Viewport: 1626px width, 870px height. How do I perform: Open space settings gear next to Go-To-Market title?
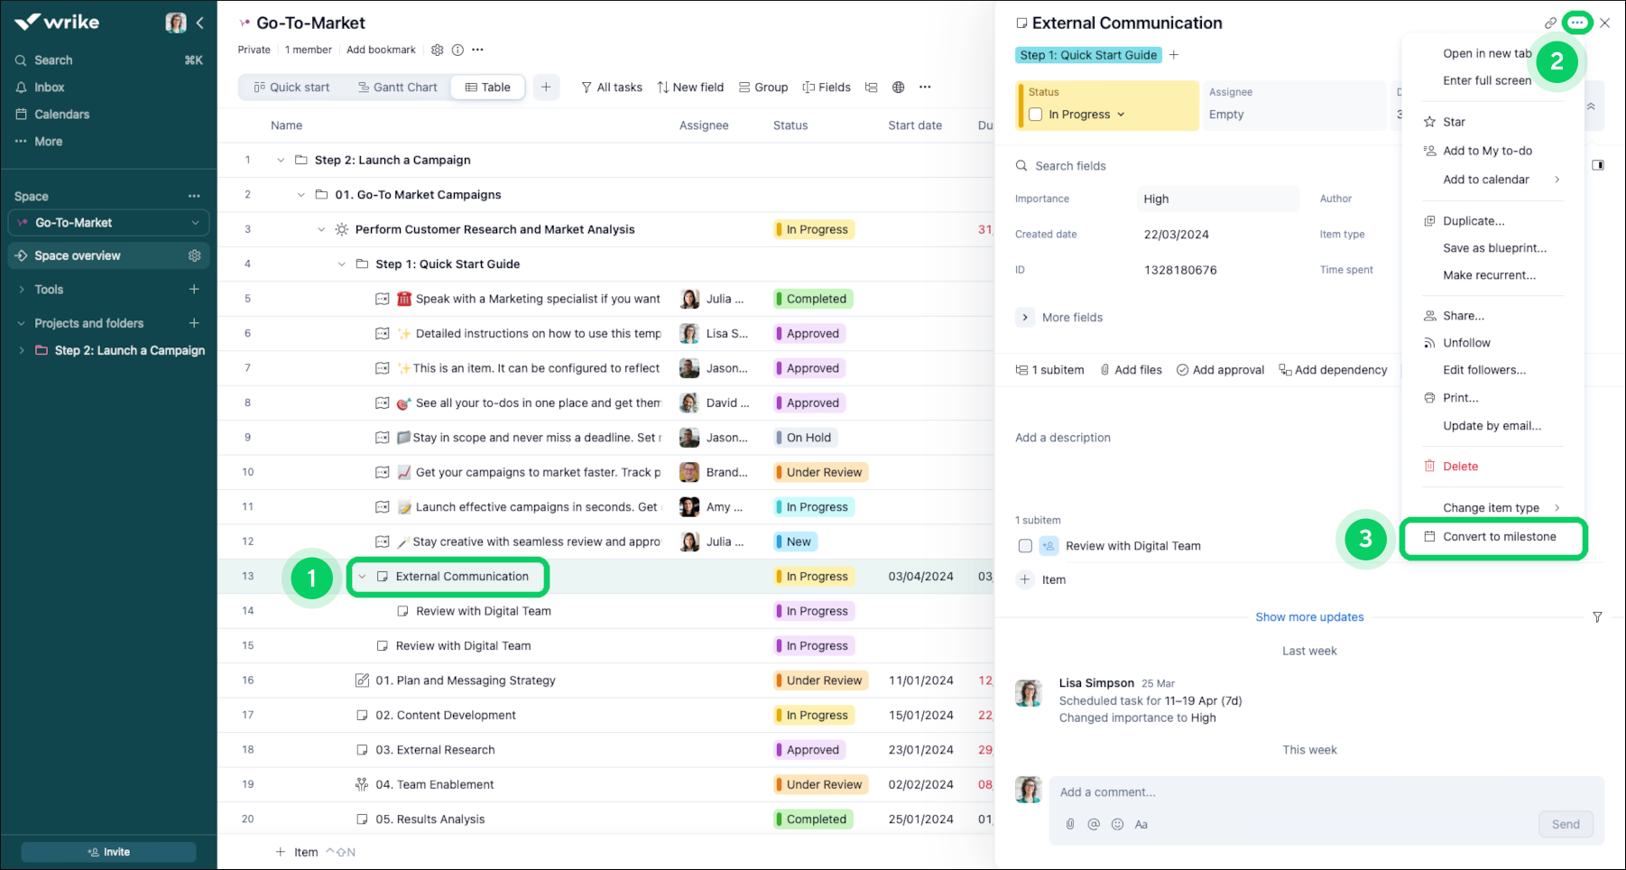coord(438,50)
